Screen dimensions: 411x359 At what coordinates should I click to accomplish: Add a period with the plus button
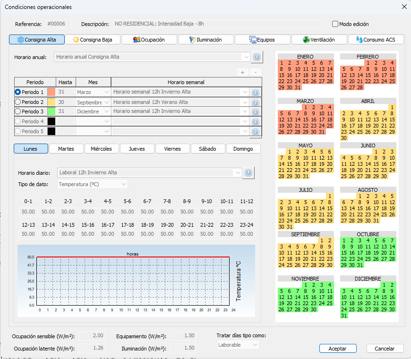[242, 72]
